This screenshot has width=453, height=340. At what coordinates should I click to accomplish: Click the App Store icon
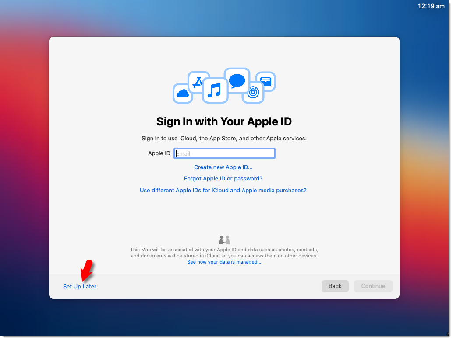[x=198, y=82]
